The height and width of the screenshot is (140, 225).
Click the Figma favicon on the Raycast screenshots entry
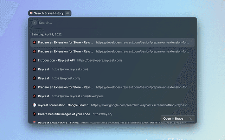tap(34, 122)
